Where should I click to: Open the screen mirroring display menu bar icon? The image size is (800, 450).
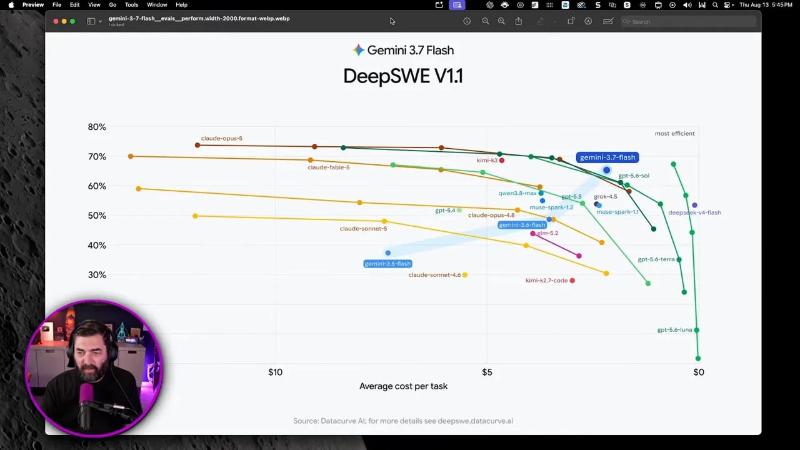[x=658, y=5]
